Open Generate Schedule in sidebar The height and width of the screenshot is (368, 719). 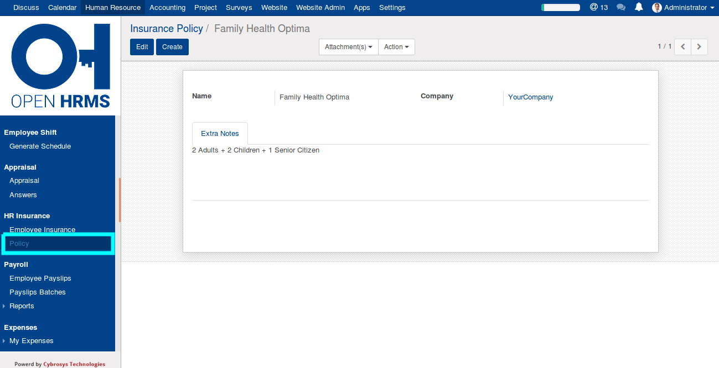pyautogui.click(x=40, y=146)
